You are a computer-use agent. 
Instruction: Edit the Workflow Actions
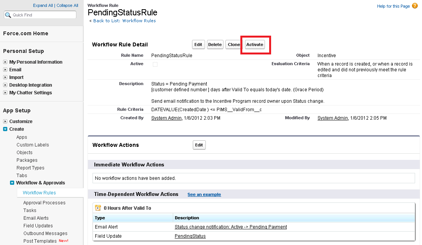point(199,145)
